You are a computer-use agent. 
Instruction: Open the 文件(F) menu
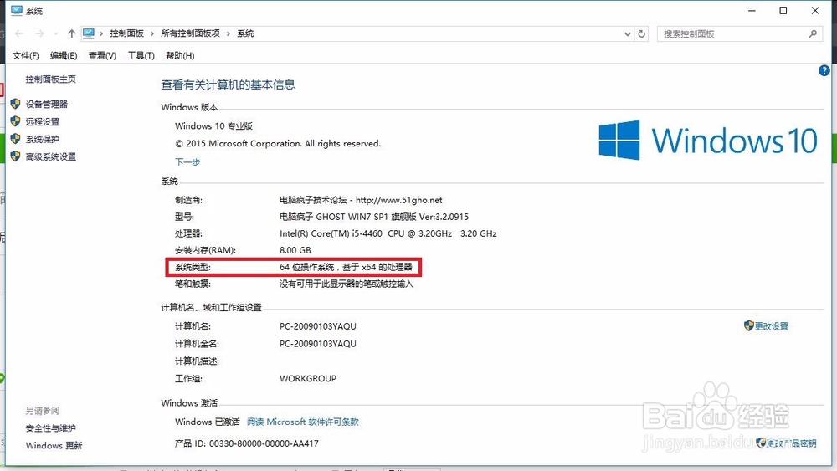point(26,55)
